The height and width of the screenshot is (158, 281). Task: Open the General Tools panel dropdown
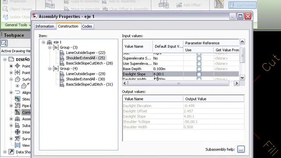pyautogui.click(x=18, y=25)
